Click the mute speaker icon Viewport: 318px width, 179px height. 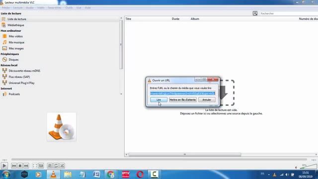(296, 168)
